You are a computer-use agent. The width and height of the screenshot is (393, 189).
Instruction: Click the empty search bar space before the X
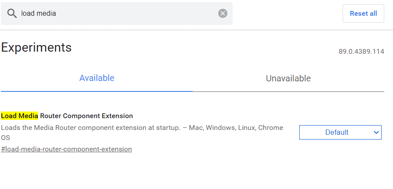[x=137, y=14]
